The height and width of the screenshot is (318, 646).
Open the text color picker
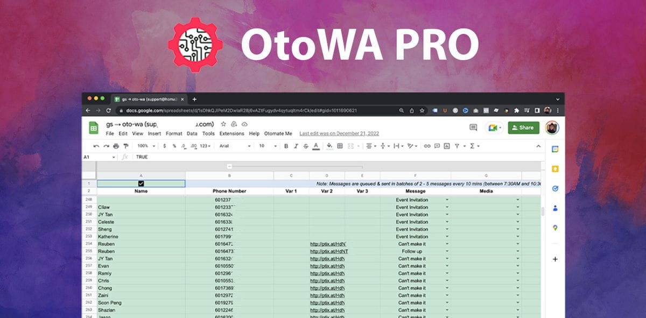[x=315, y=146]
